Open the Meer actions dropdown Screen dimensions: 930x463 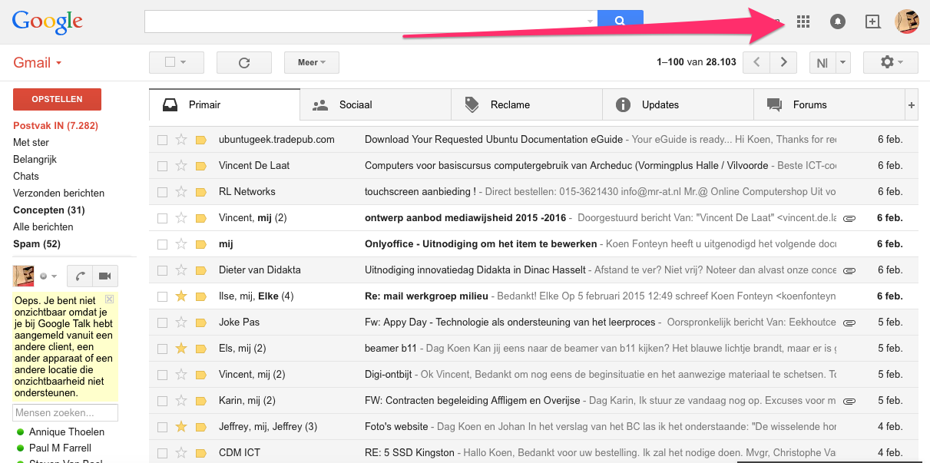[x=311, y=63]
